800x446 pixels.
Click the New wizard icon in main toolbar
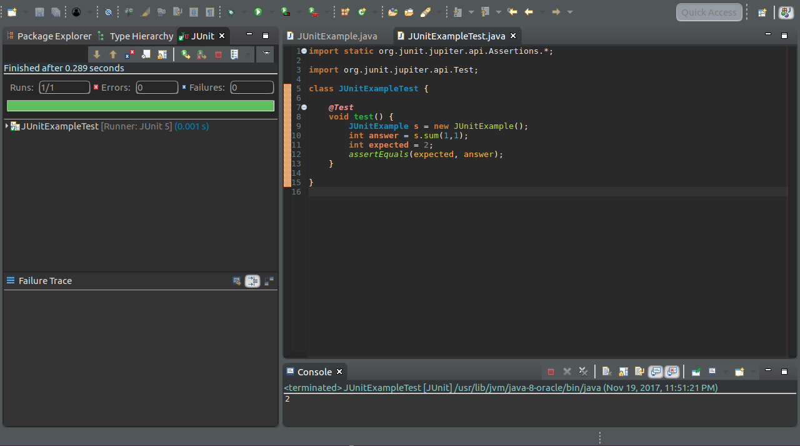12,12
